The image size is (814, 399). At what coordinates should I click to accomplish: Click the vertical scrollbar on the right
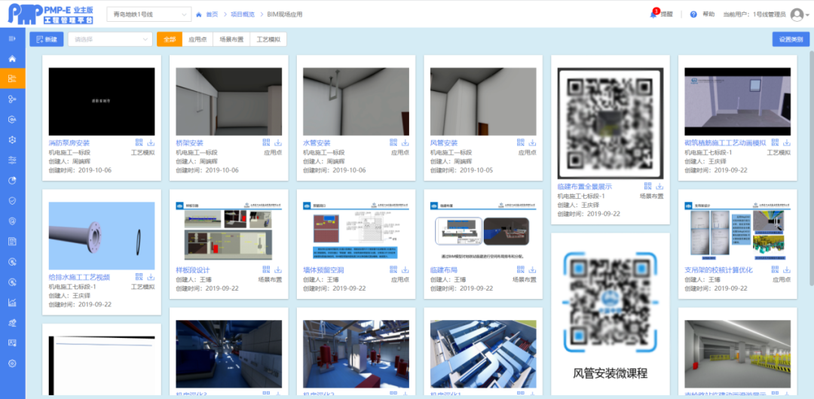click(812, 168)
